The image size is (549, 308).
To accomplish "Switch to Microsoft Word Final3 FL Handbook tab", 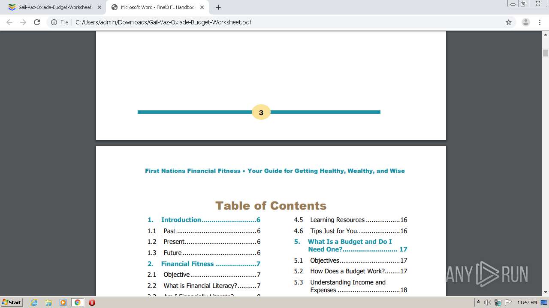I will point(157,7).
